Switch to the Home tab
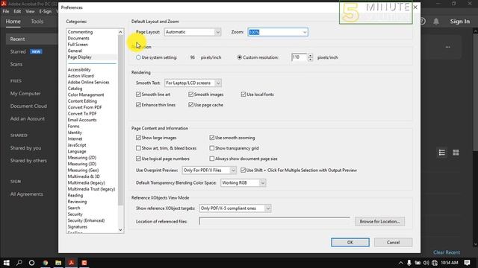Screen dimensions: 478x268 click(x=13, y=22)
